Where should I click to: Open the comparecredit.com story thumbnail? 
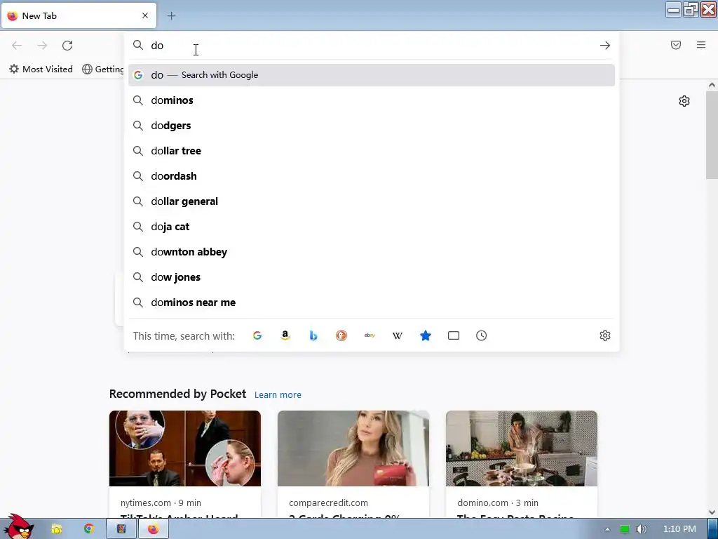[x=353, y=448]
